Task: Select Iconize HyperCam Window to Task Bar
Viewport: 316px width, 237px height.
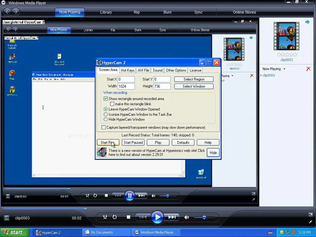Action: (x=106, y=114)
